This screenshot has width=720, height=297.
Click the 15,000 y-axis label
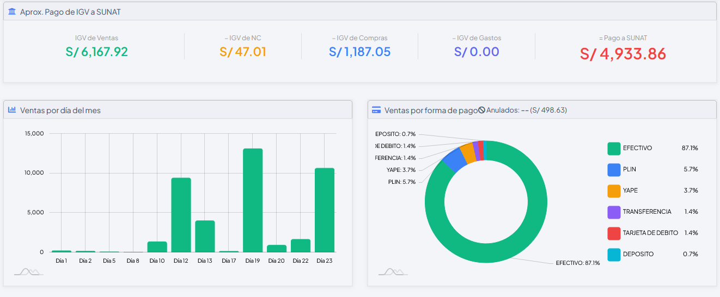coord(35,134)
